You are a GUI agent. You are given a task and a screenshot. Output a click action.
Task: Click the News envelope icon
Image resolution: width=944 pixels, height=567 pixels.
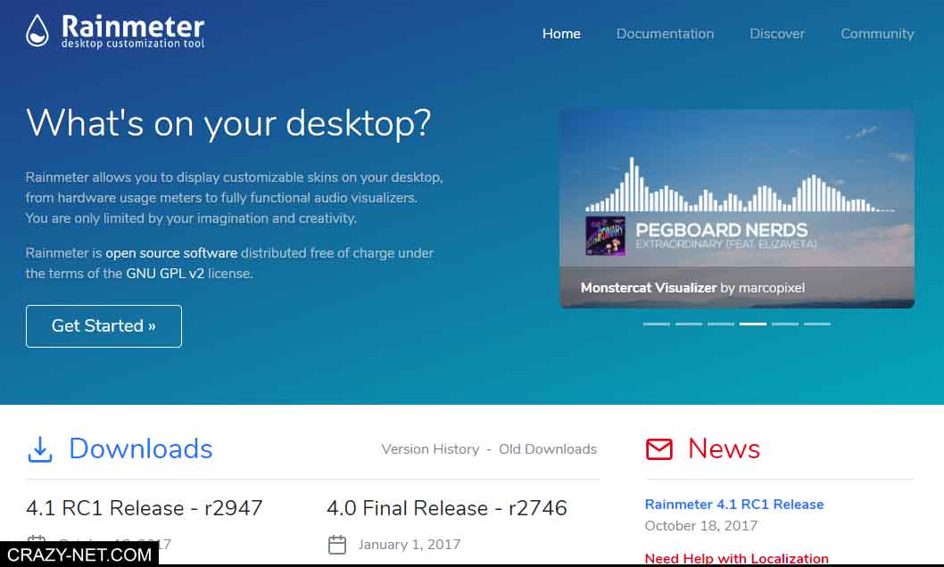[x=658, y=449]
